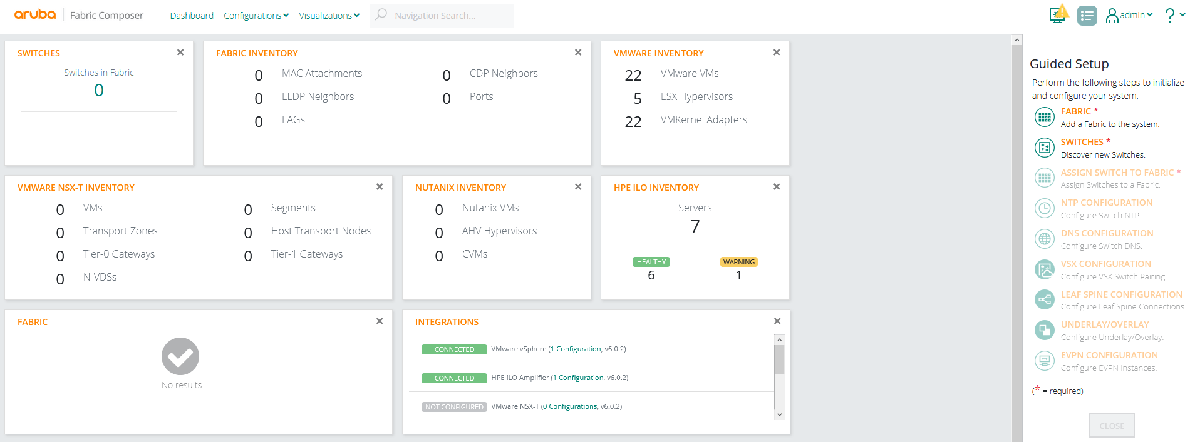Image resolution: width=1195 pixels, height=442 pixels.
Task: Click the VMKernel Adapters label
Action: [704, 119]
